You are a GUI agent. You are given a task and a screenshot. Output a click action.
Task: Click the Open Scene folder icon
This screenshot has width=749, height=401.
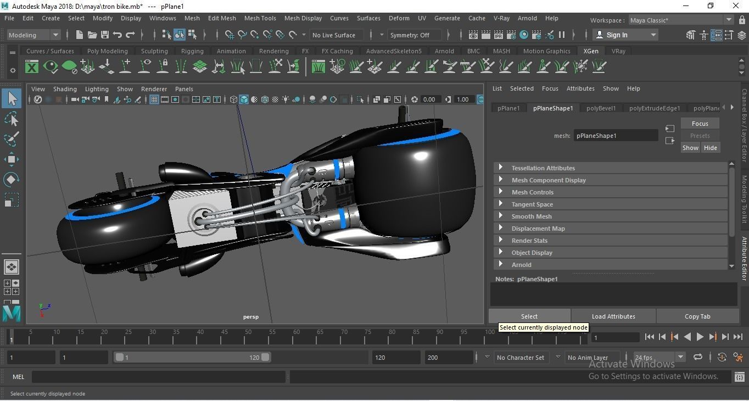(x=92, y=35)
